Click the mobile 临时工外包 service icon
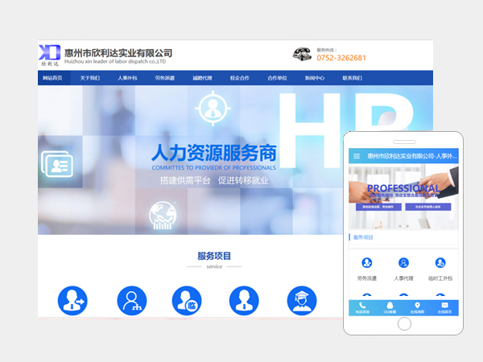 pos(440,263)
